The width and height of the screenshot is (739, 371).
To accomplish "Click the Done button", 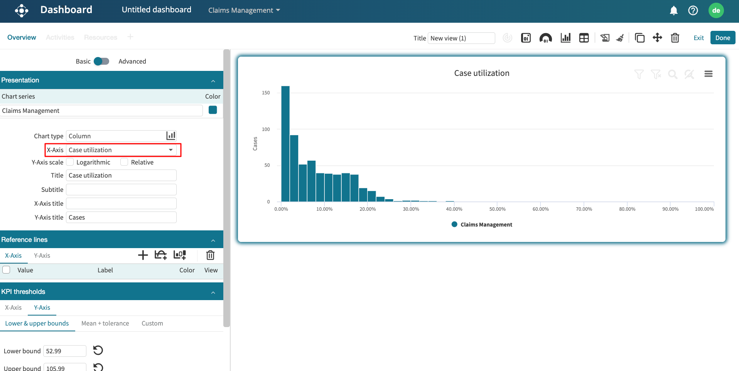I will [x=722, y=38].
